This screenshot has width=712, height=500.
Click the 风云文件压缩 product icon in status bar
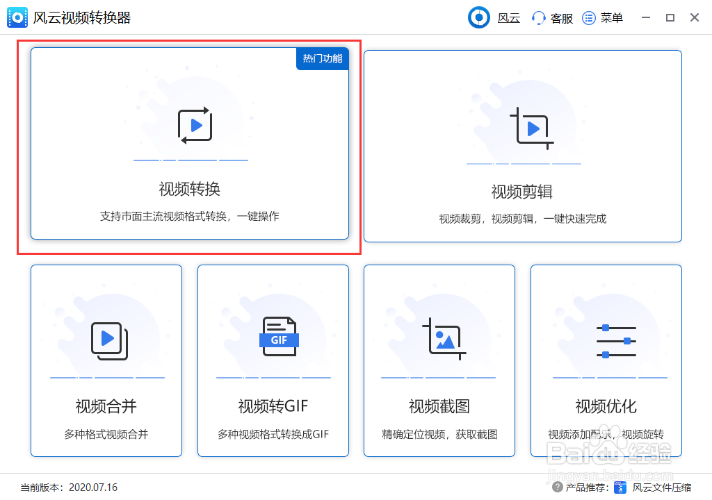click(x=622, y=489)
